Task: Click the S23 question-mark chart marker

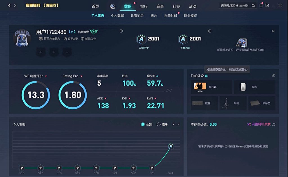Action: (x=152, y=168)
